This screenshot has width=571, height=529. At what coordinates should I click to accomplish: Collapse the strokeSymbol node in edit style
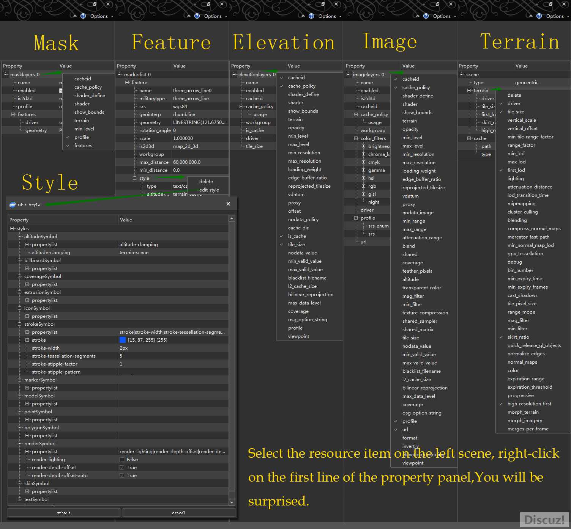[20, 324]
